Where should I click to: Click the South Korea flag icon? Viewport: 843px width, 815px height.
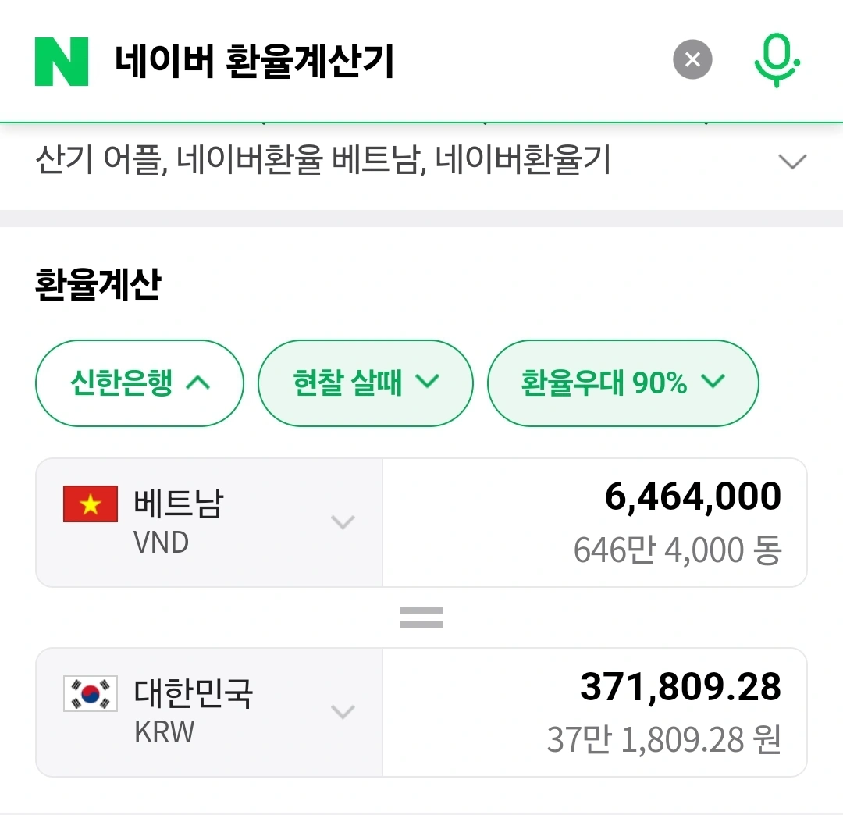pos(91,693)
